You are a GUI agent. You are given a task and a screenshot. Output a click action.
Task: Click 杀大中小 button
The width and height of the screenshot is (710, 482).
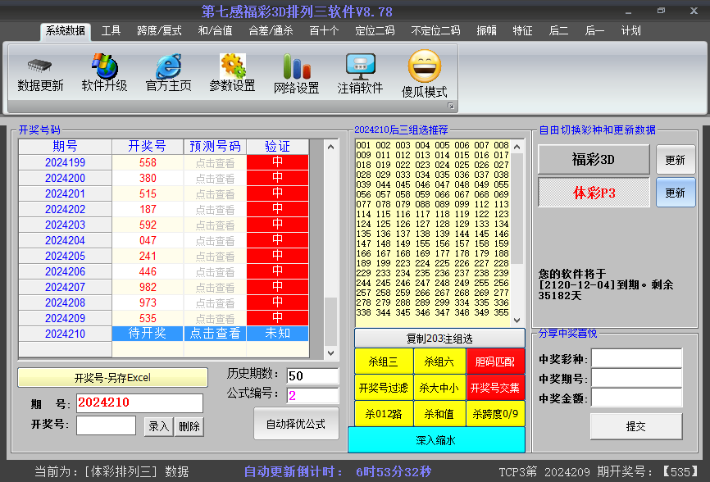(x=439, y=388)
